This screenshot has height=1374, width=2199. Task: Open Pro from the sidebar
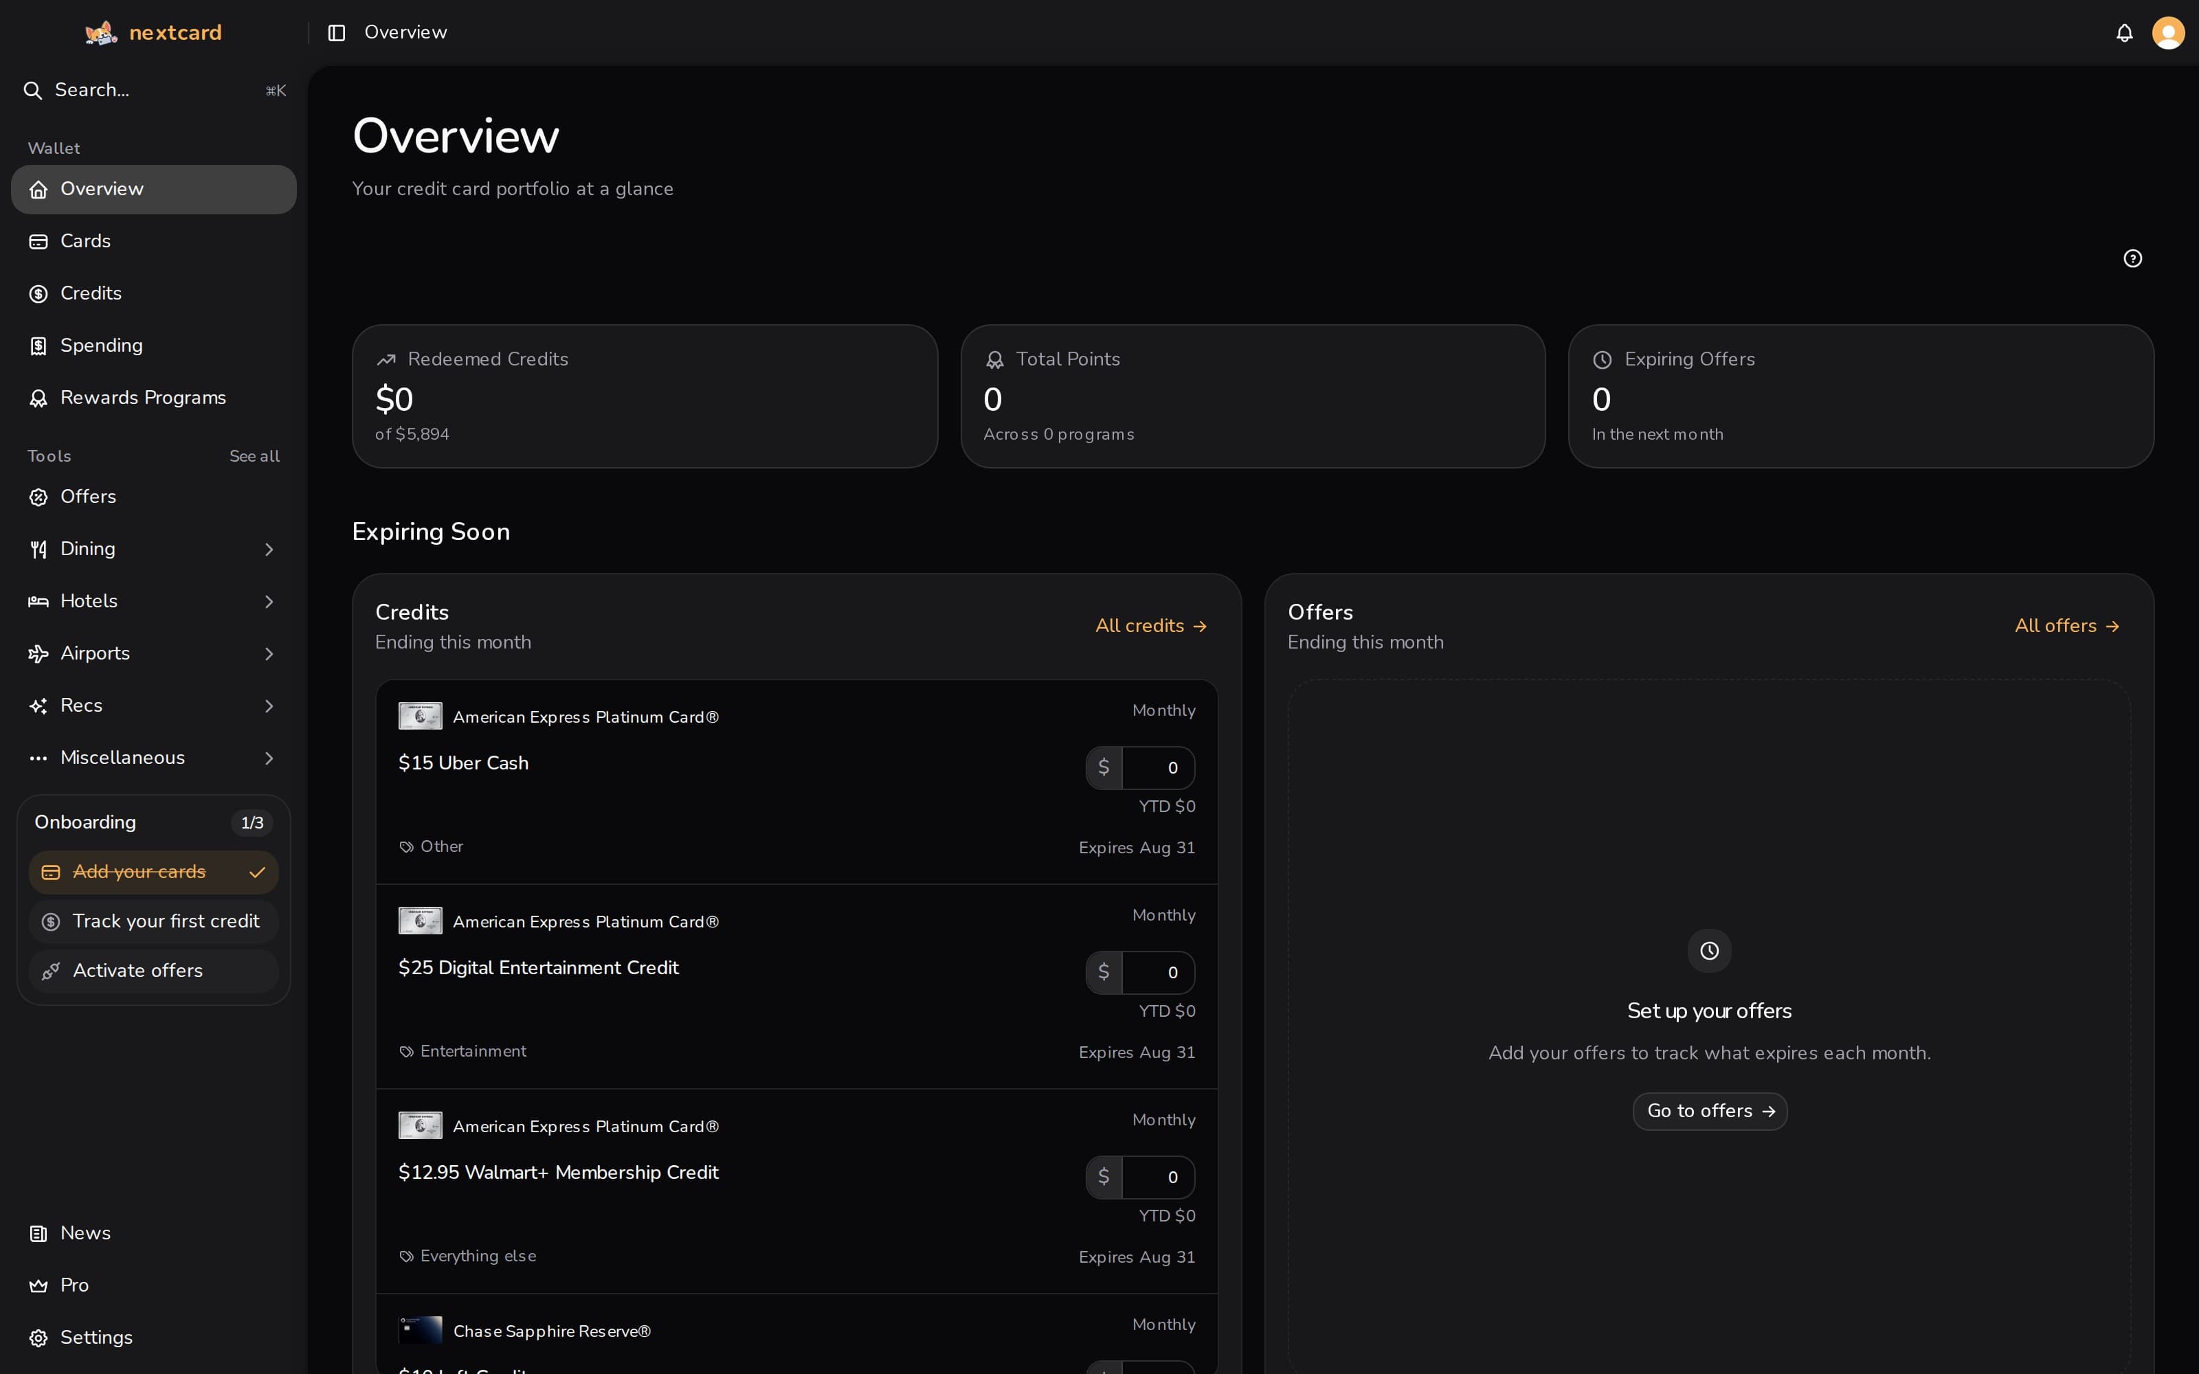coord(153,1286)
